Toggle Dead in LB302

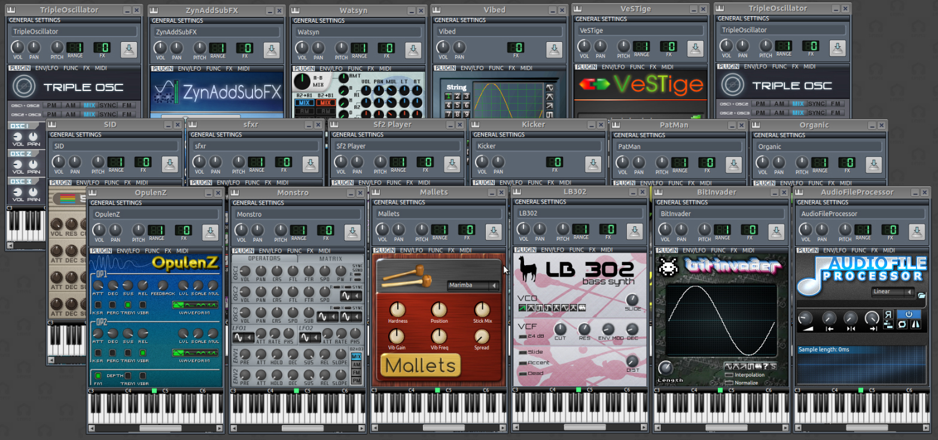coord(523,374)
